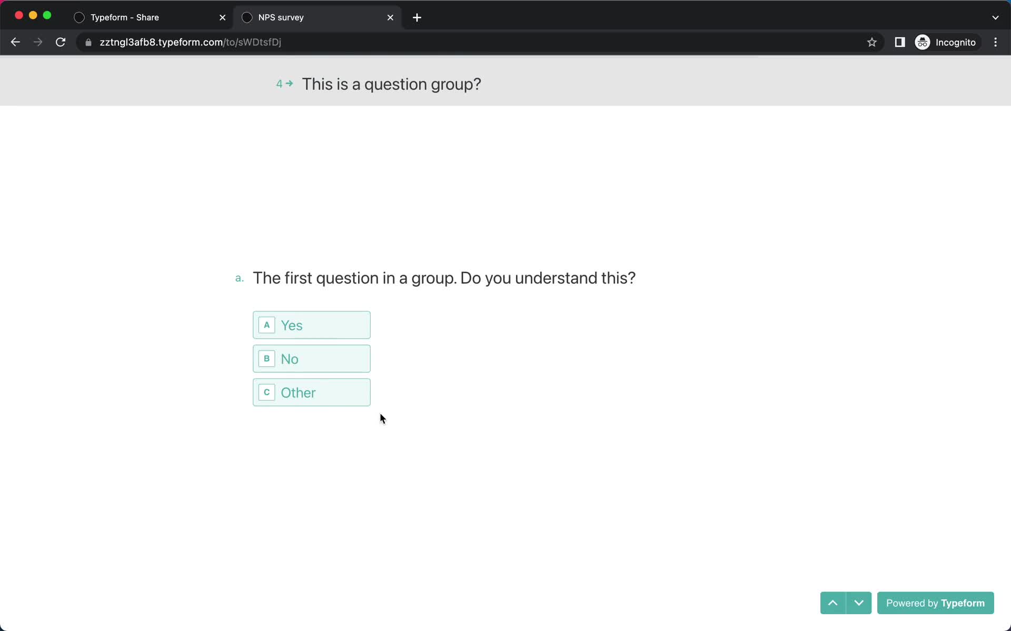The height and width of the screenshot is (631, 1011).
Task: Select the 'No' answer option B
Action: [x=312, y=359]
